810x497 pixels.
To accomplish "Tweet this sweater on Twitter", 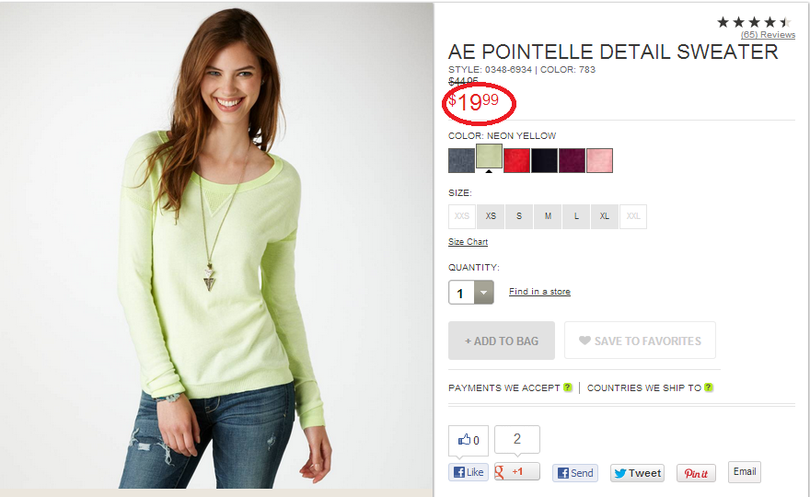I will tap(638, 473).
